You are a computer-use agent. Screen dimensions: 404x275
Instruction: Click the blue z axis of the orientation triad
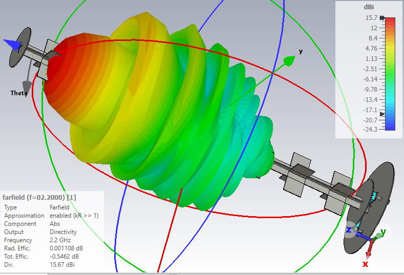[x=362, y=235]
